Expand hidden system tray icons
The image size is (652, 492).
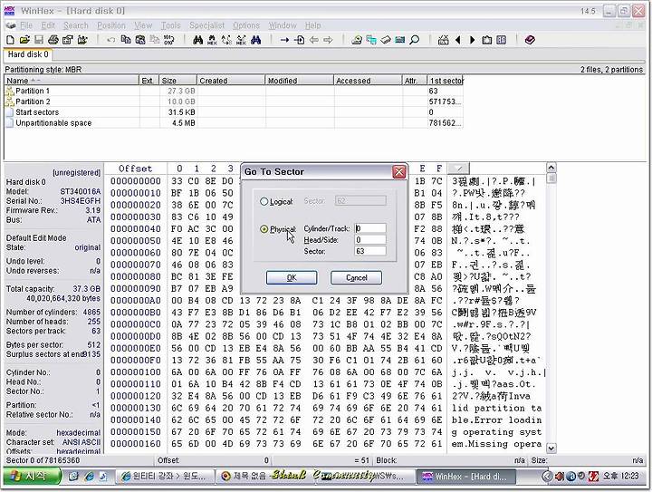point(547,477)
